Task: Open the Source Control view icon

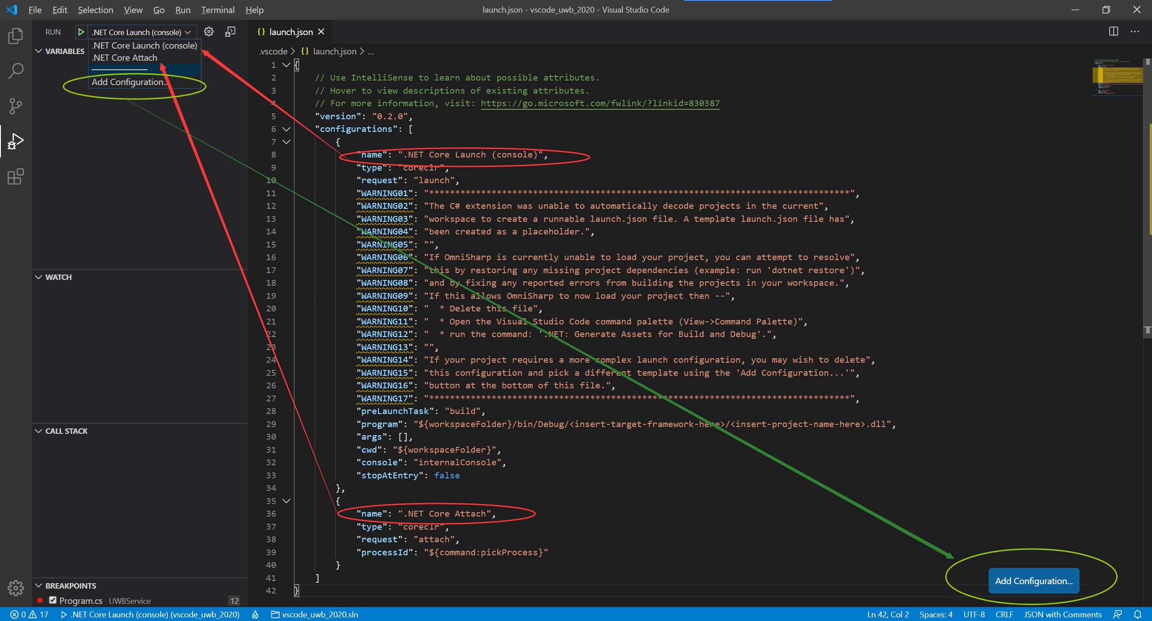Action: 16,106
